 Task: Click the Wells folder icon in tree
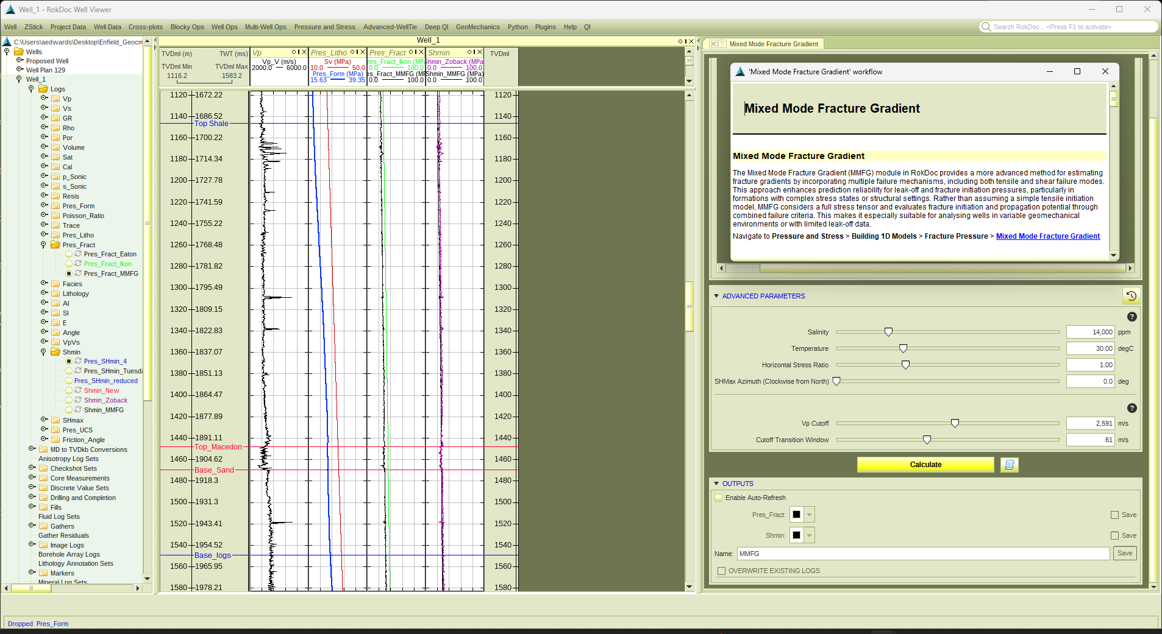(x=19, y=52)
